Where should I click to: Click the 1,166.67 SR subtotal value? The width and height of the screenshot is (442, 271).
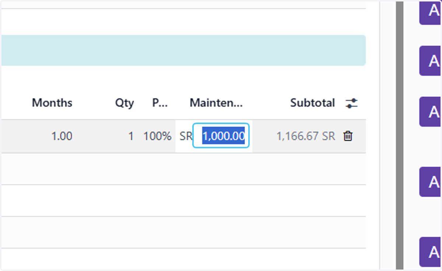306,136
